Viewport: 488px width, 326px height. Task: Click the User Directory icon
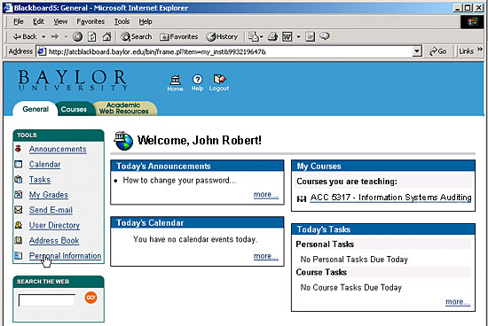pyautogui.click(x=19, y=225)
